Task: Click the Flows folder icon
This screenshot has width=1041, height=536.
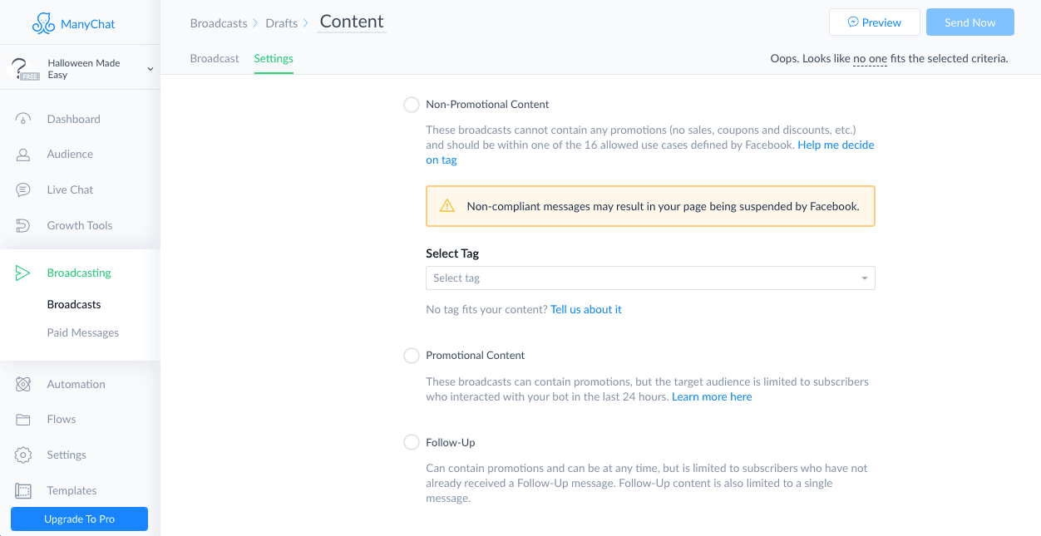Action: click(23, 420)
